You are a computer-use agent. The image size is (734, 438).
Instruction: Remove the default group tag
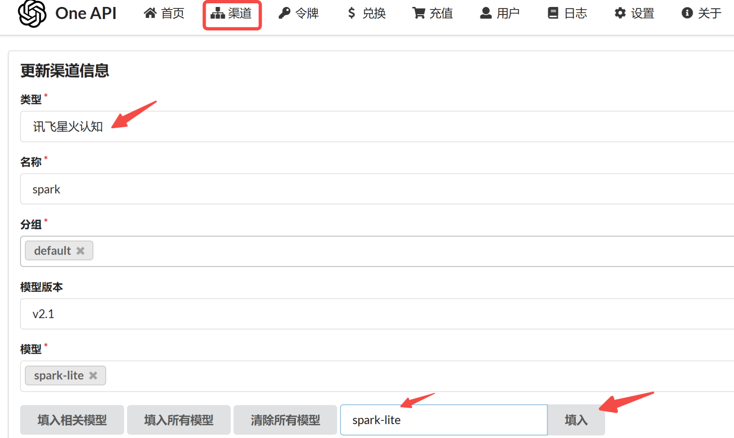coord(80,251)
